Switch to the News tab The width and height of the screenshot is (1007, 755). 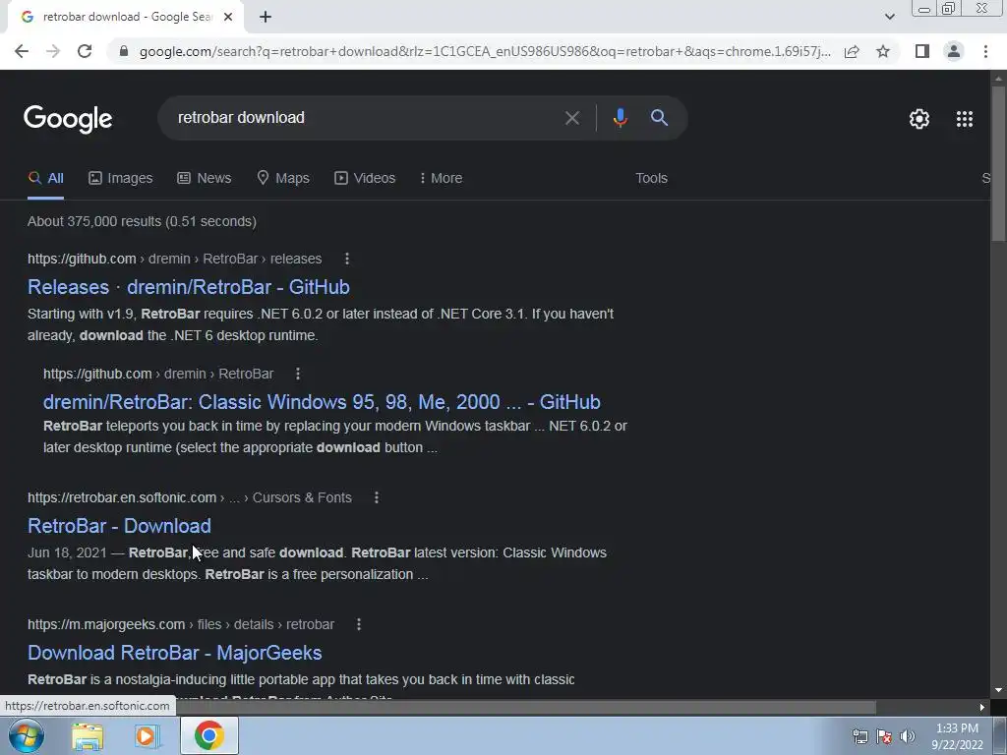(x=205, y=178)
